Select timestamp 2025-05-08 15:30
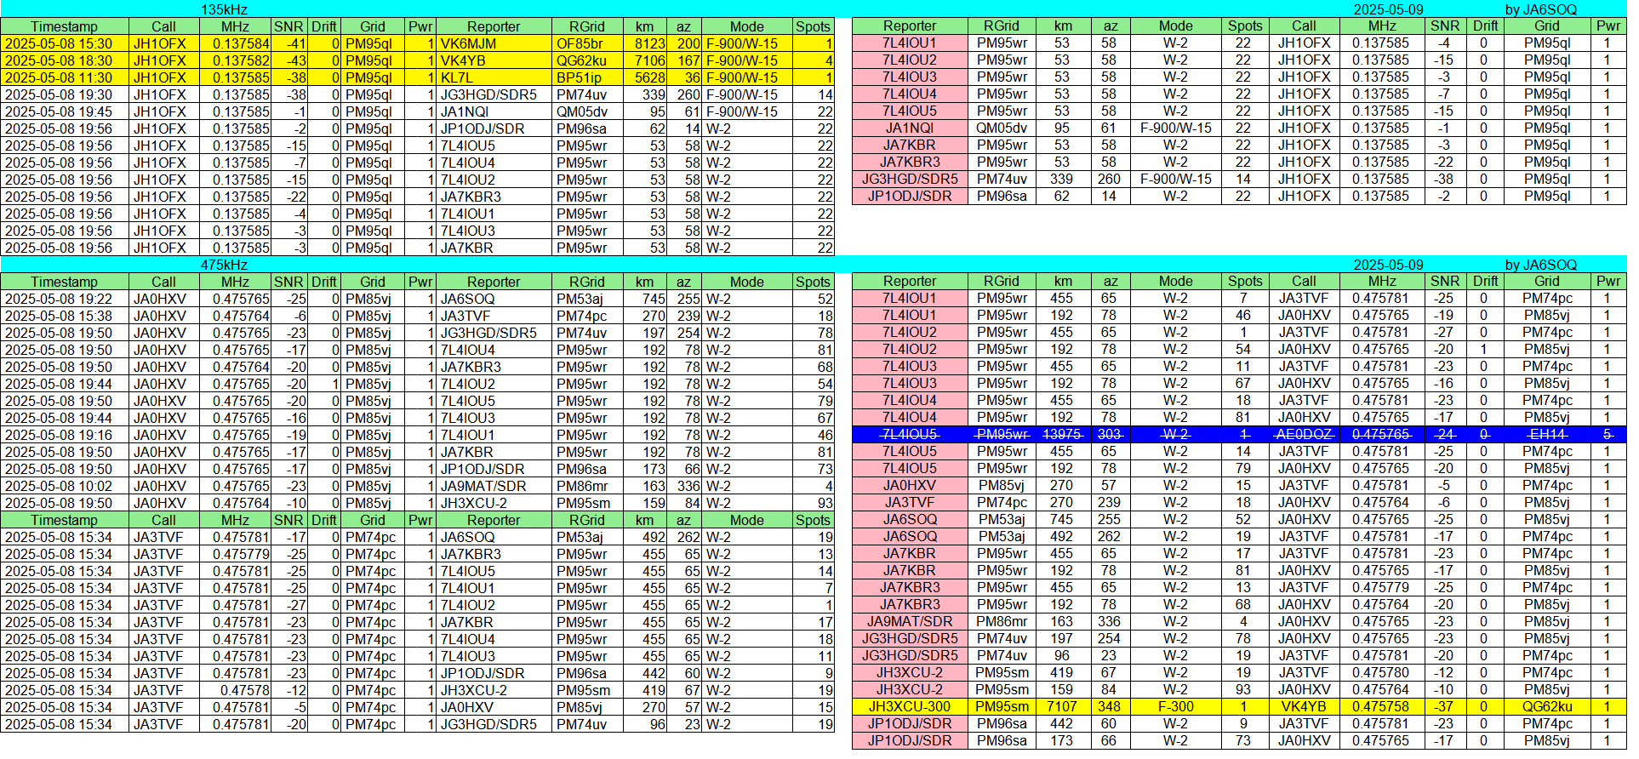This screenshot has height=759, width=1639. pos(65,43)
